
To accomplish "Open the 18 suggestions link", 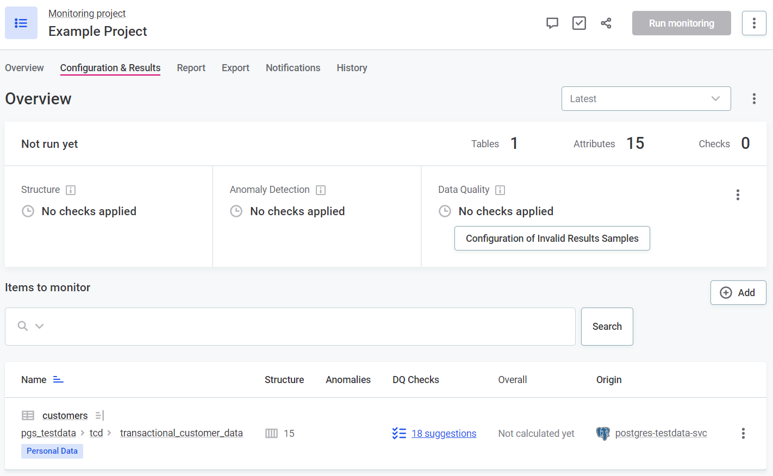I will click(444, 434).
